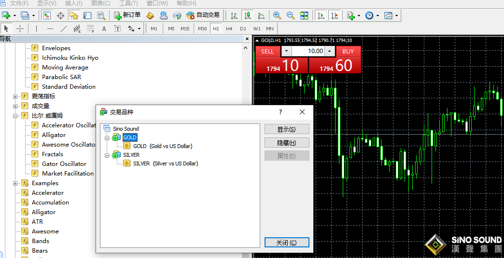Click the periods clock icon

pyautogui.click(x=369, y=15)
